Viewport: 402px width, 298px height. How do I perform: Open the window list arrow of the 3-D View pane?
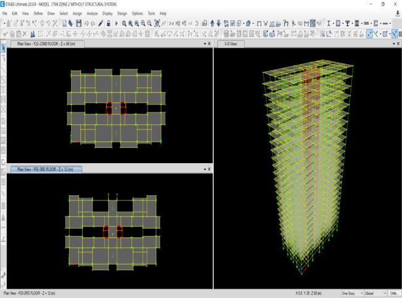tap(394, 44)
